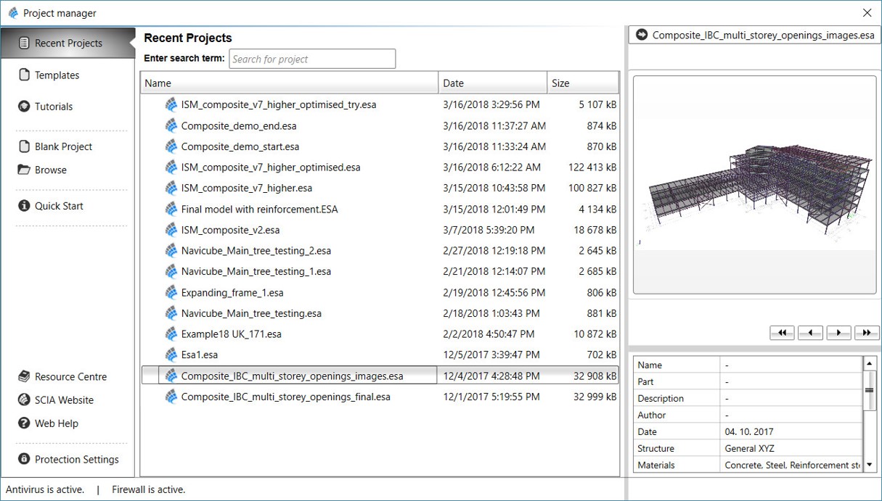The width and height of the screenshot is (882, 501).
Task: Jump to last preview image
Action: tap(867, 333)
